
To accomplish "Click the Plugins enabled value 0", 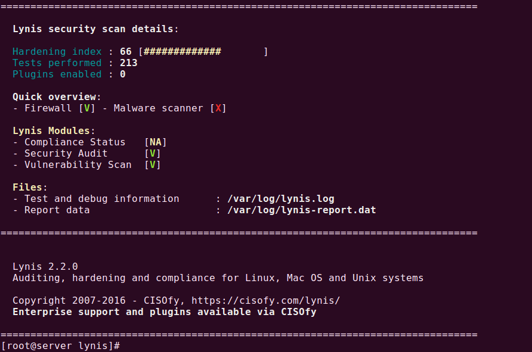I will [123, 74].
